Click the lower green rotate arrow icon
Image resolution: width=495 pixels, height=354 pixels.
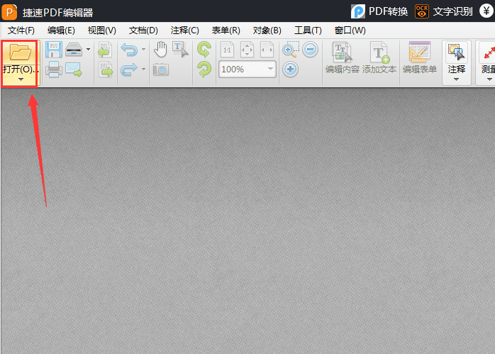[204, 70]
